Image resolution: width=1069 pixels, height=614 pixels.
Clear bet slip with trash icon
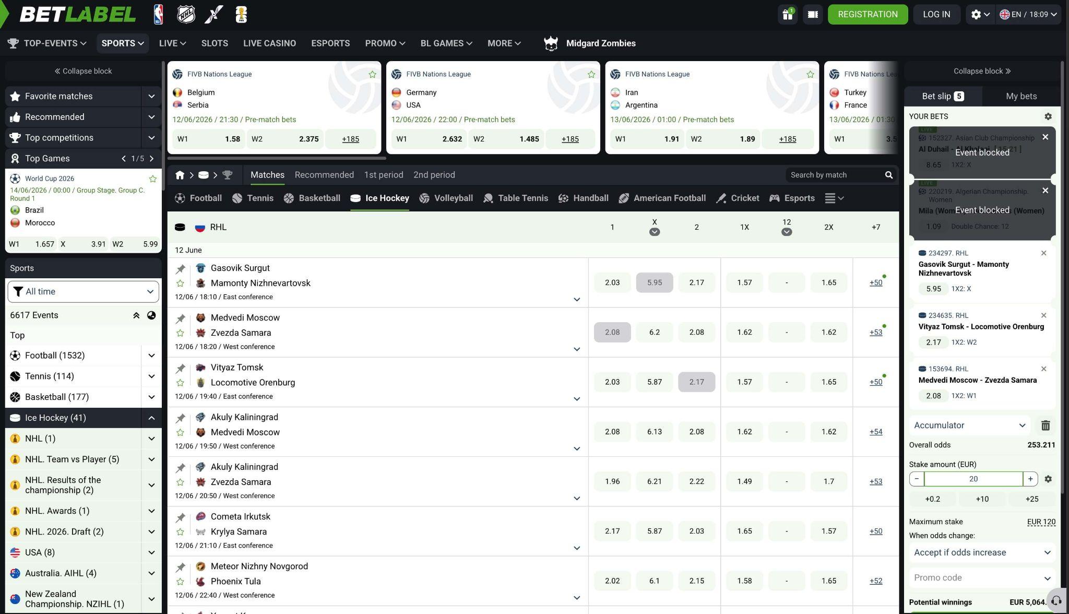coord(1046,426)
